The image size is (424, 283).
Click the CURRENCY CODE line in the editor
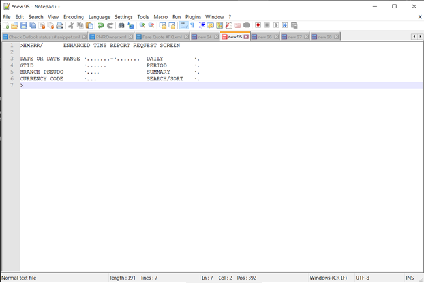click(x=42, y=79)
